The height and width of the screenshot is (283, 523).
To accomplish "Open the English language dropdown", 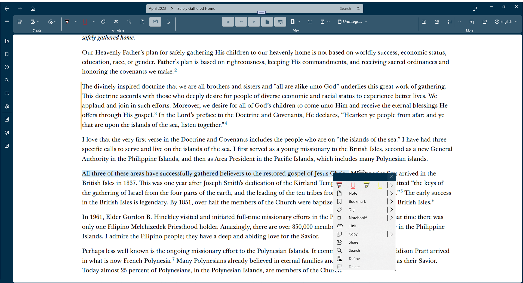I will 506,22.
